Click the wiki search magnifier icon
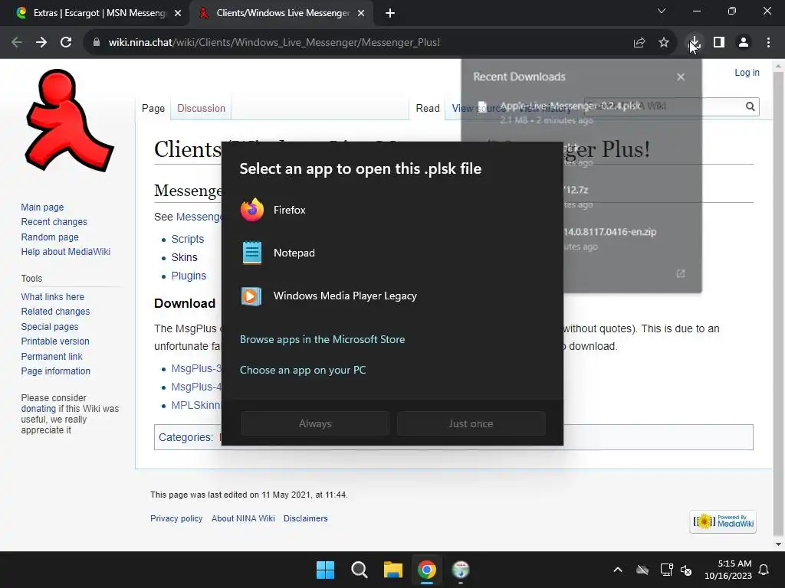785x588 pixels. pos(750,106)
